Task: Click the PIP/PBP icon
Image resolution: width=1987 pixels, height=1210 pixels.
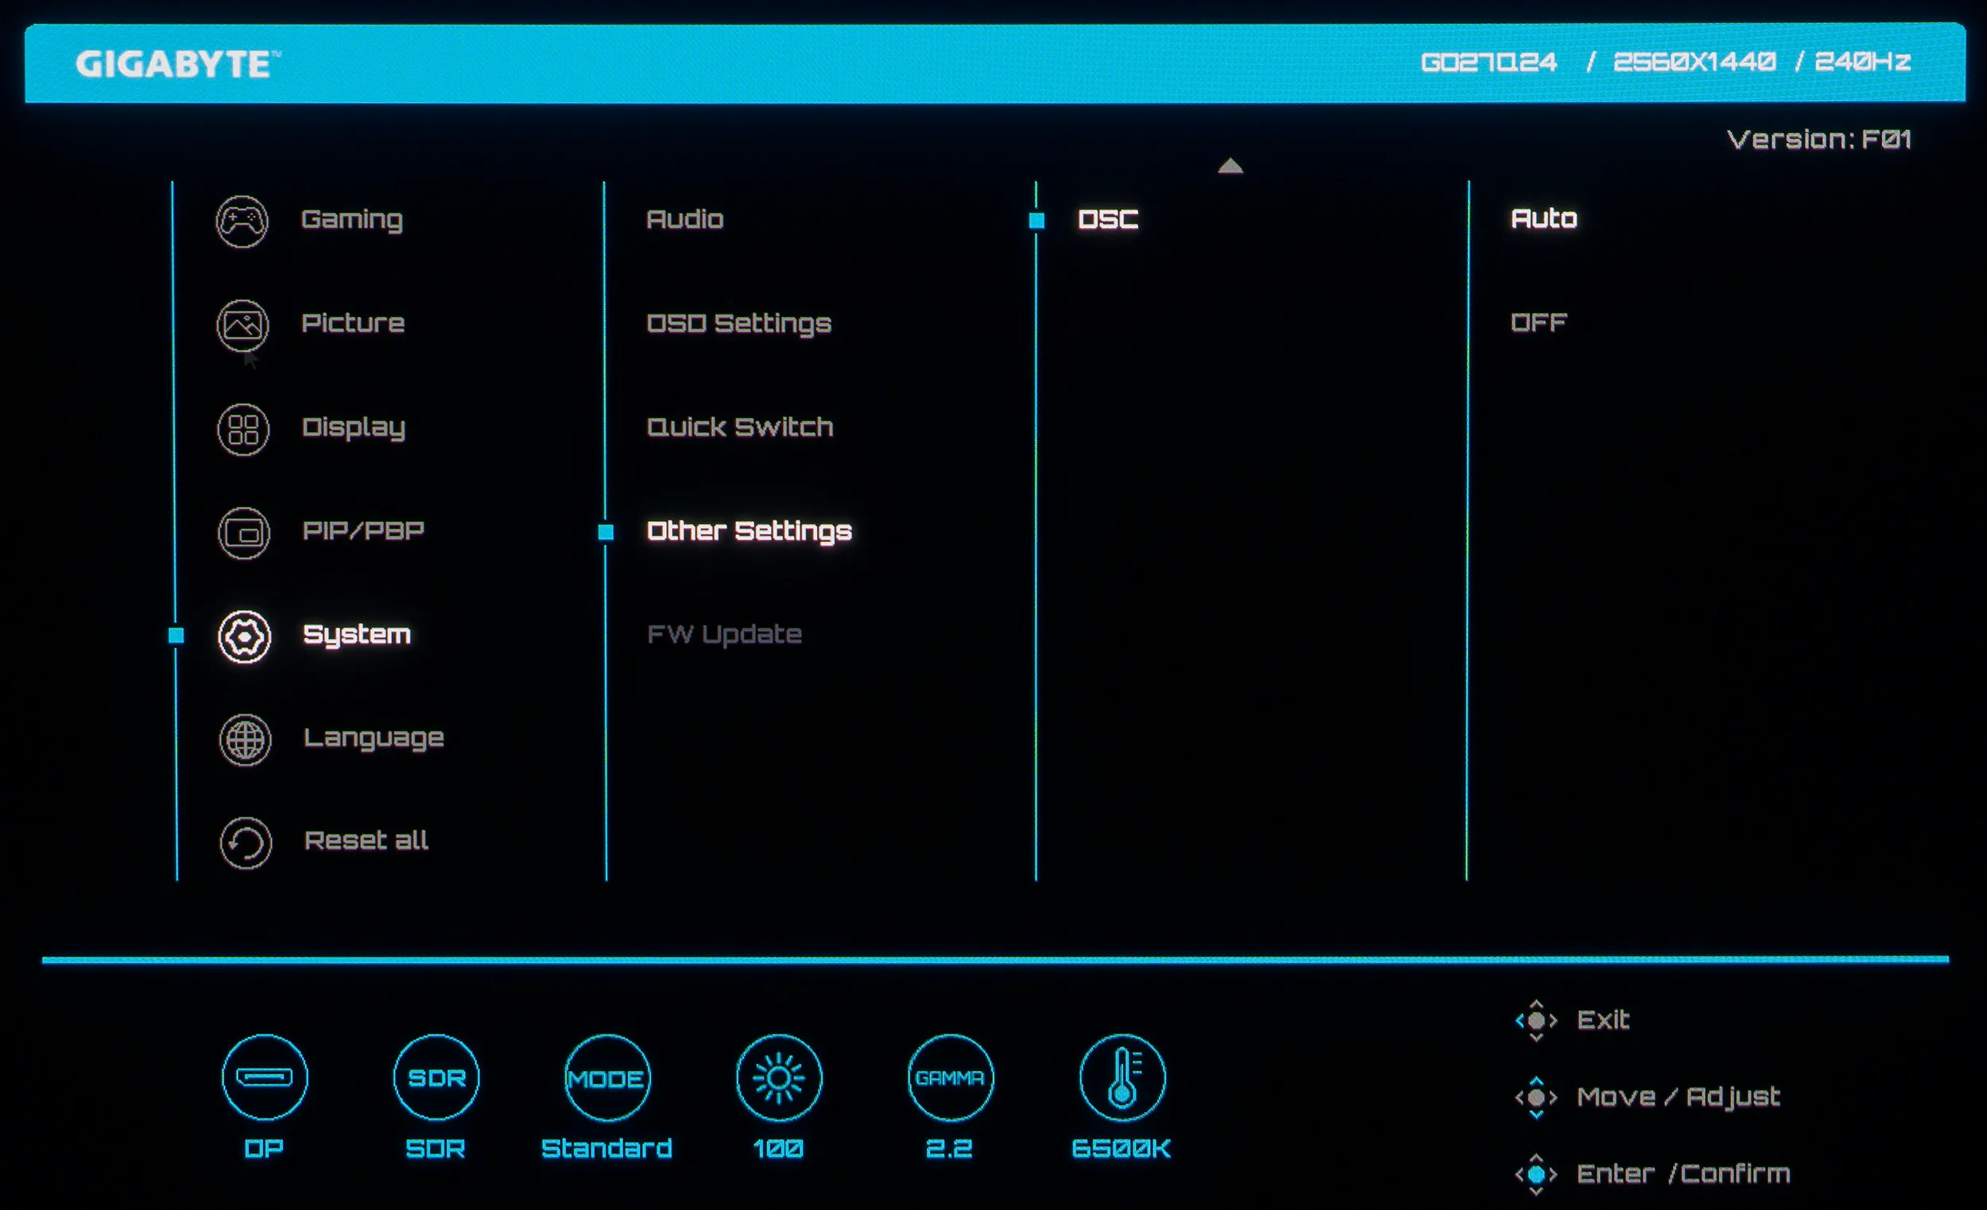Action: coord(243,533)
